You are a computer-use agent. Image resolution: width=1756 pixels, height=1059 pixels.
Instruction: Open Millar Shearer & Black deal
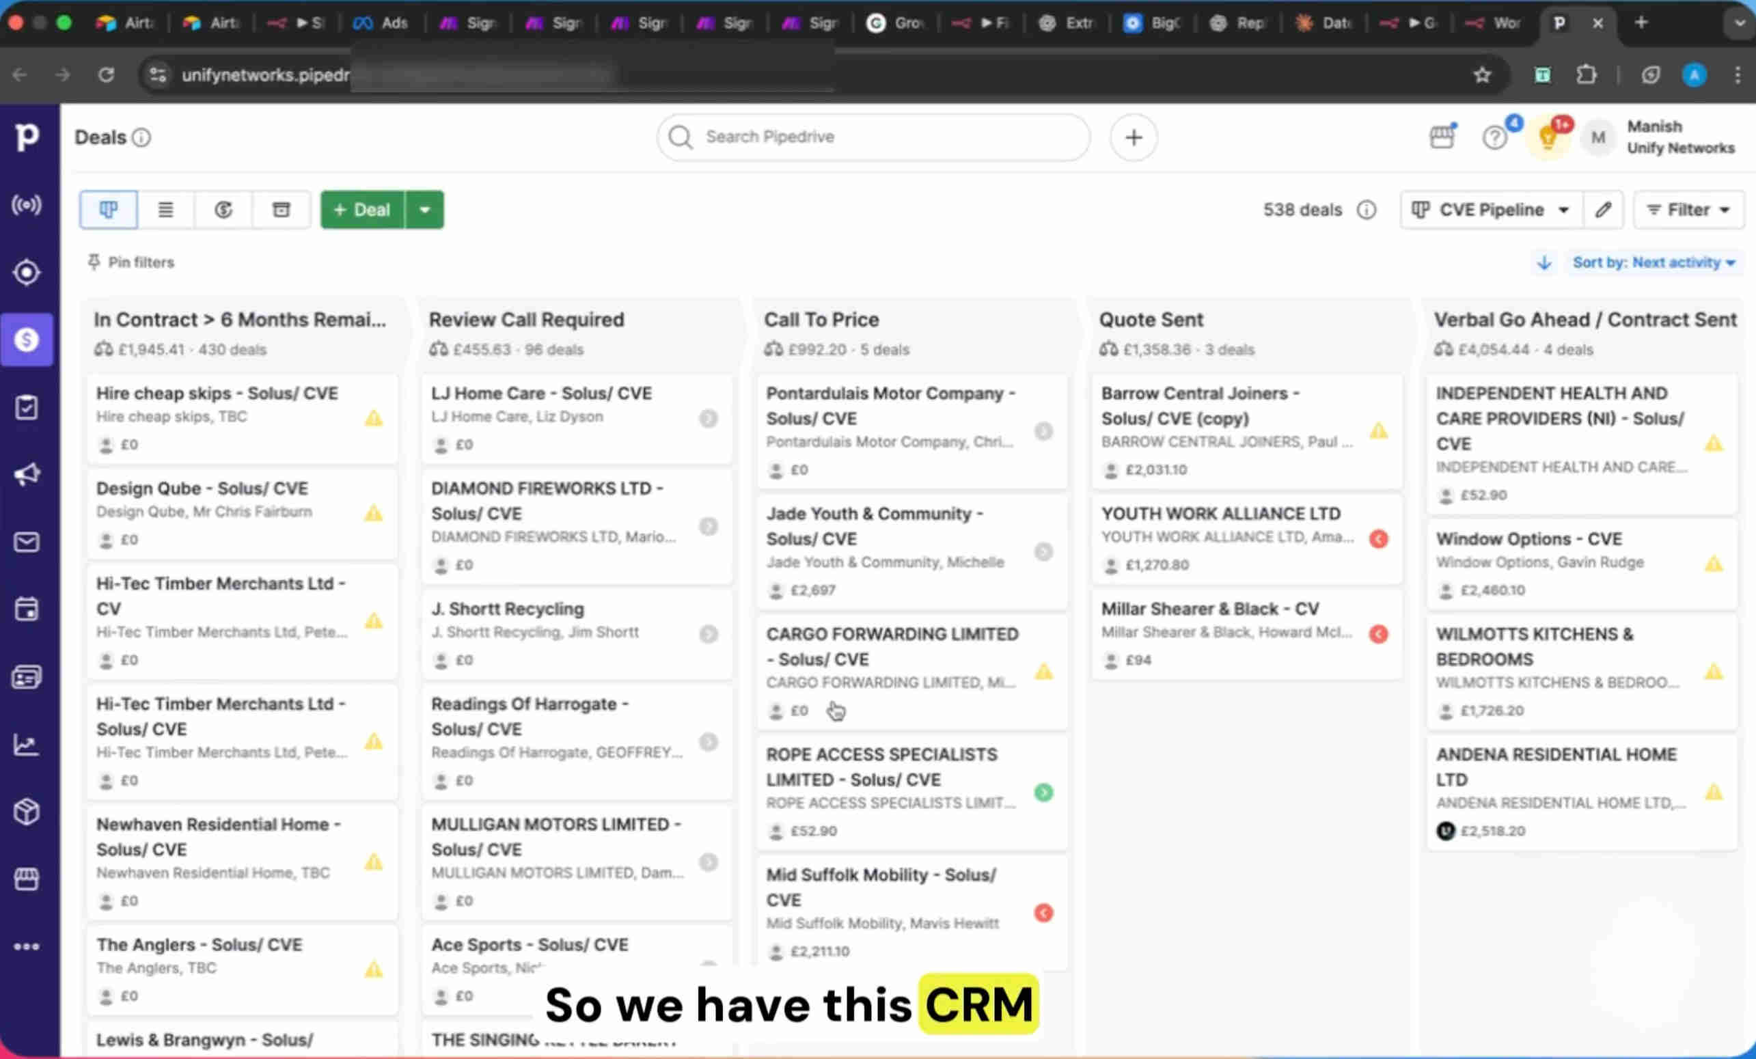click(x=1247, y=633)
